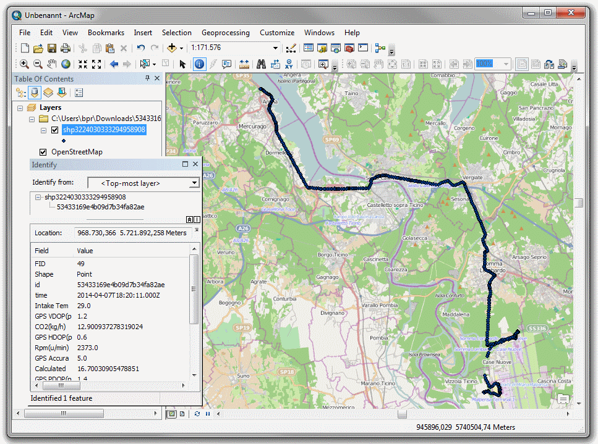Select the Measure ruler tool
The width and height of the screenshot is (598, 444).
244,64
